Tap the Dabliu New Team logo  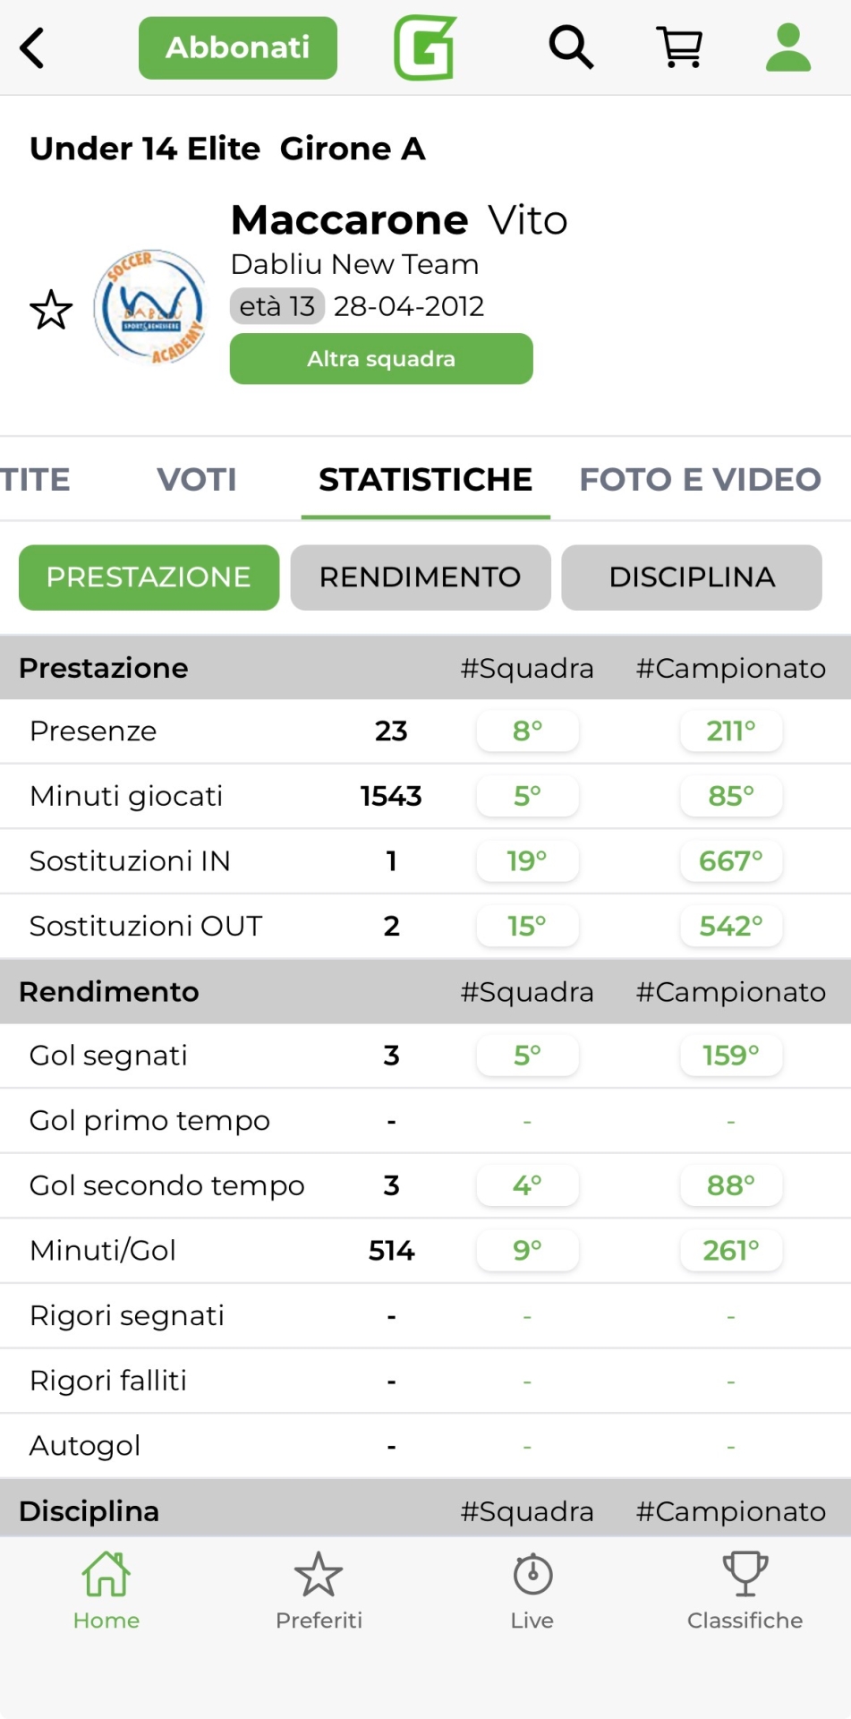(x=150, y=307)
